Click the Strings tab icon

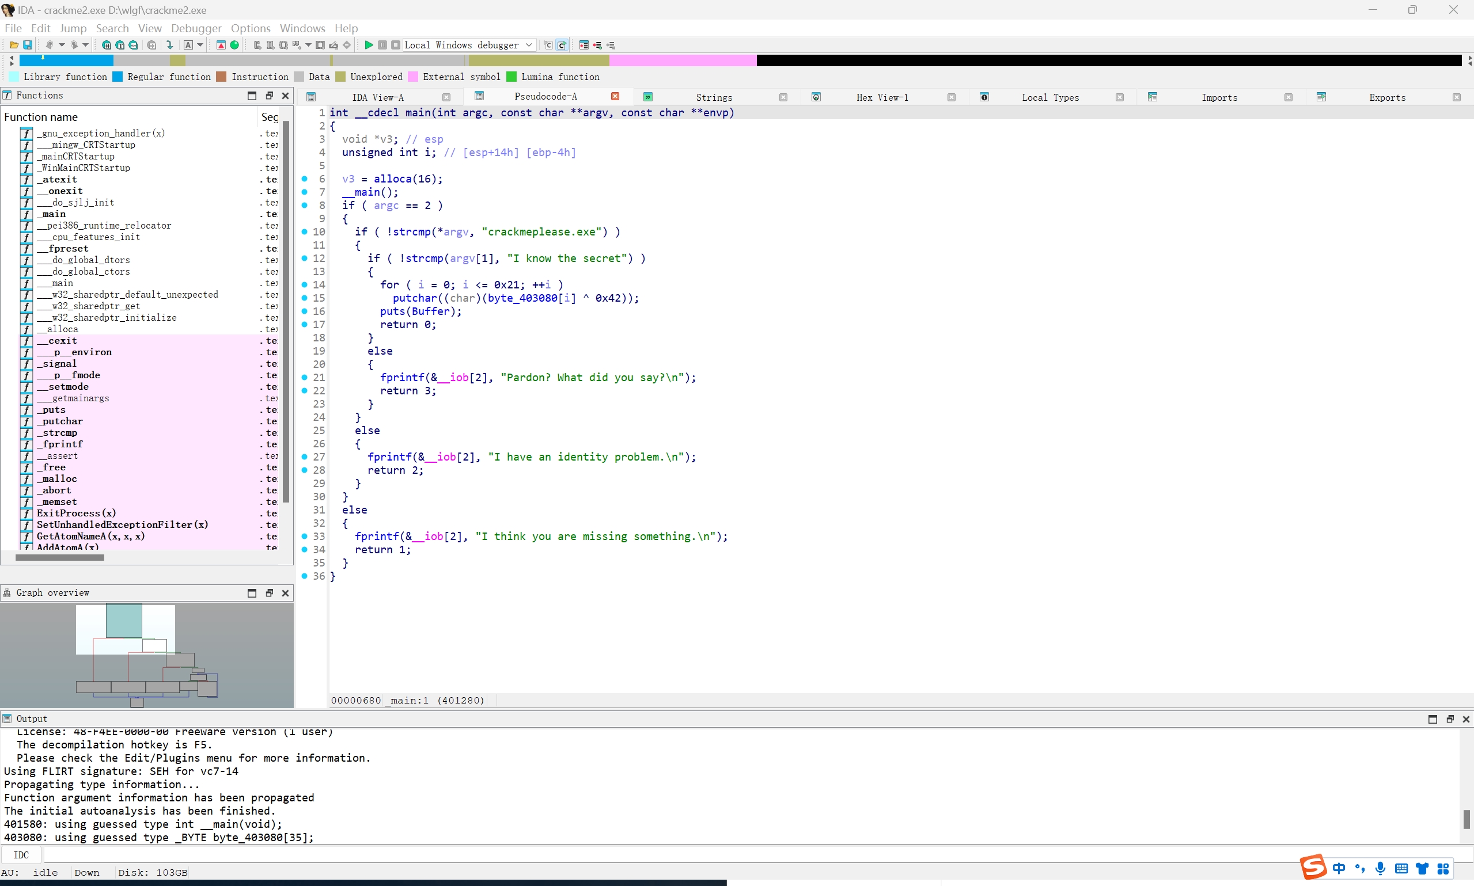pos(647,97)
